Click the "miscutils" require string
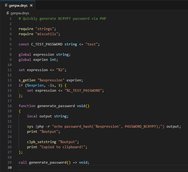Screen dimensions: 188x172 (x=47, y=34)
